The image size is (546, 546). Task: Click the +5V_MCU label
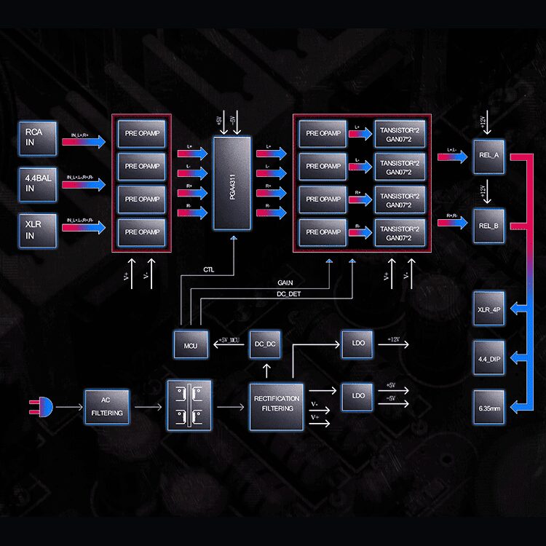pos(229,340)
